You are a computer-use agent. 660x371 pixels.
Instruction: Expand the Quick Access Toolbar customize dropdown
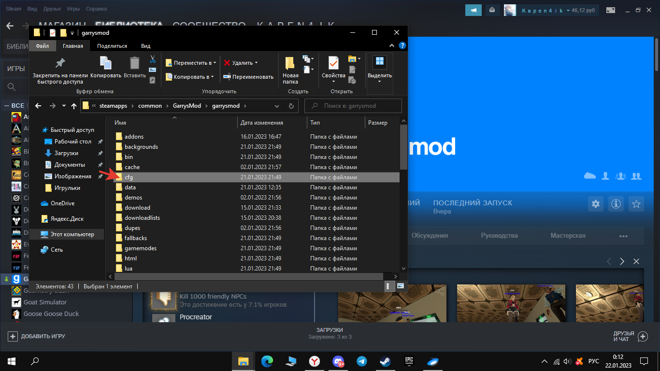72,33
